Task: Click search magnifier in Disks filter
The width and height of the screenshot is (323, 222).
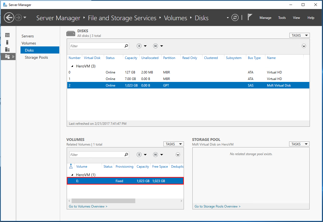Action: pos(126,46)
